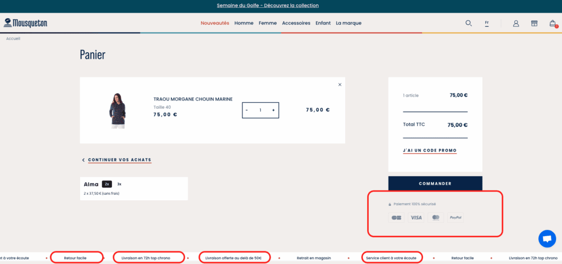Click the CB card payment icon
This screenshot has height=264, width=562.
click(x=396, y=217)
